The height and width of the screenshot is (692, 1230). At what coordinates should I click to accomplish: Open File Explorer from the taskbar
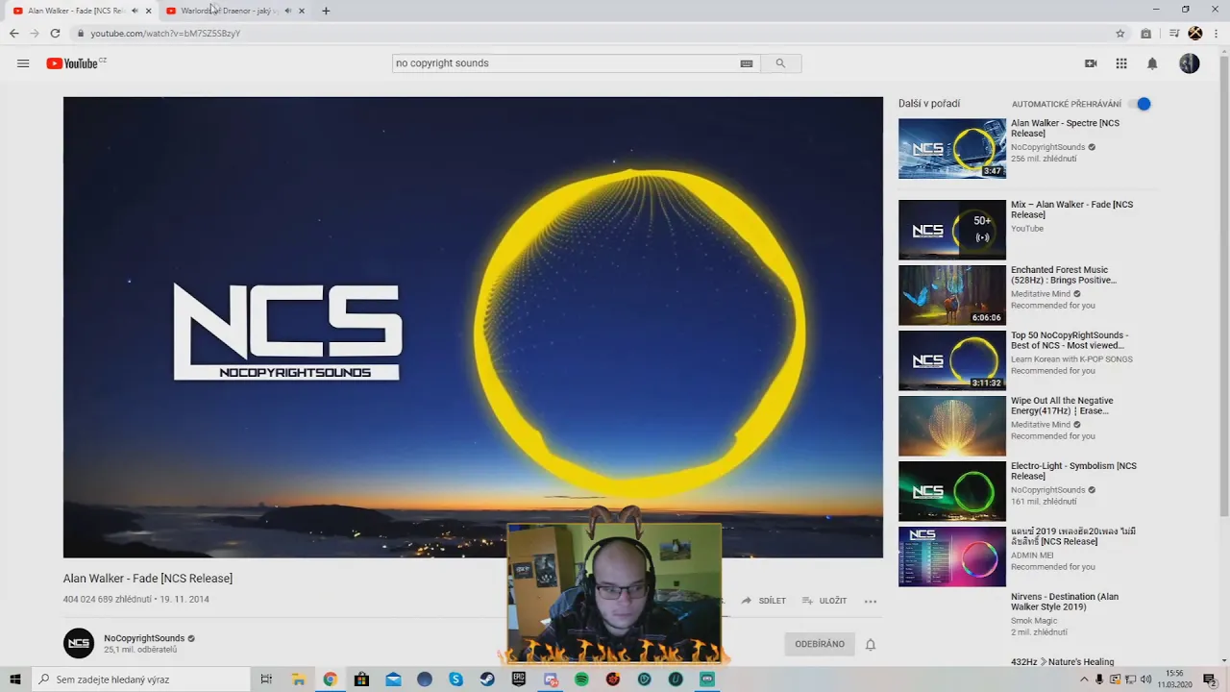click(x=298, y=680)
